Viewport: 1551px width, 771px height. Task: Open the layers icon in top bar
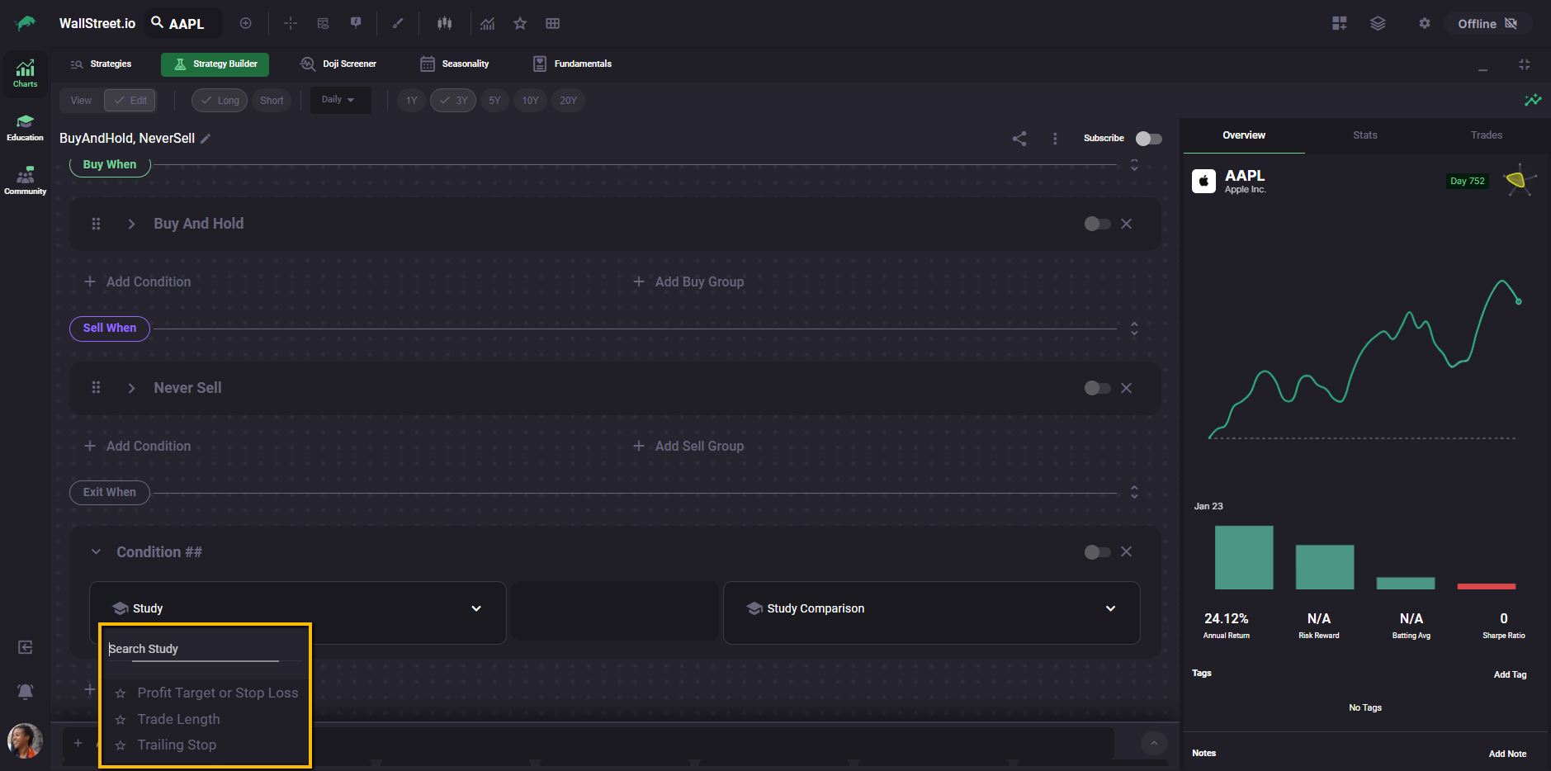coord(1378,24)
